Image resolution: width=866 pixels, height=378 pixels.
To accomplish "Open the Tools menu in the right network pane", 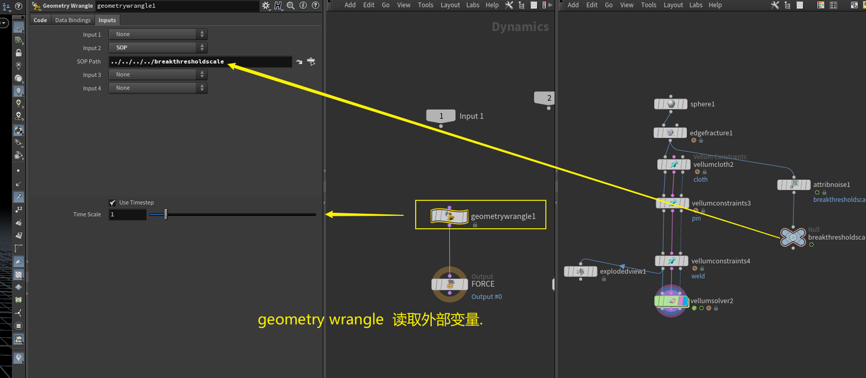I will tap(649, 5).
